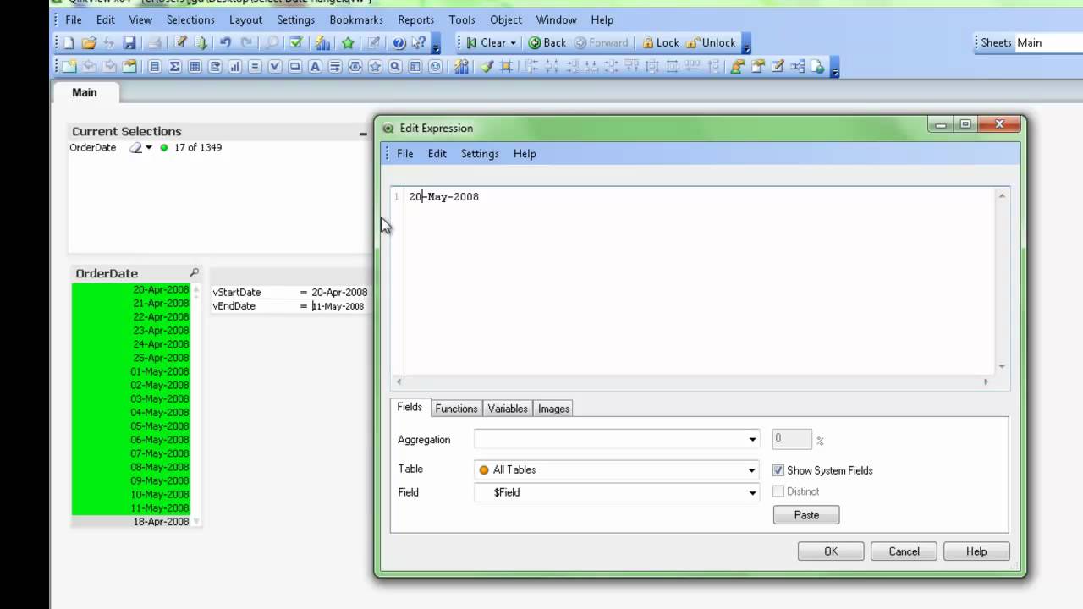
Task: Switch to the Functions tab
Action: point(456,409)
